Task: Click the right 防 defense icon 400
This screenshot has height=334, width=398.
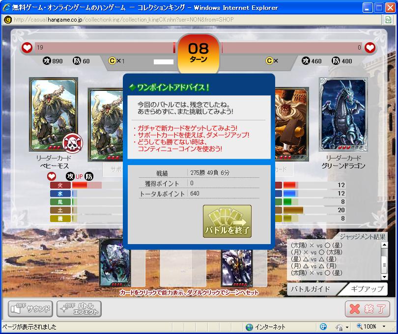Action: pyautogui.click(x=336, y=61)
